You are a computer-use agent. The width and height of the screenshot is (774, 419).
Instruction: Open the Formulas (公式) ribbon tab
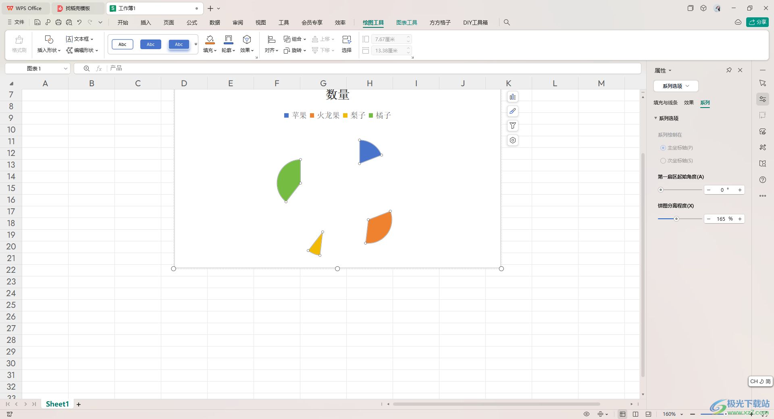[192, 23]
